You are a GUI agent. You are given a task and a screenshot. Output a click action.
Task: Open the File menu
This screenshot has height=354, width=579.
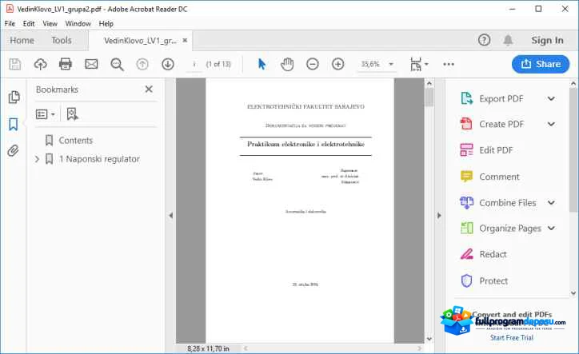click(x=10, y=24)
